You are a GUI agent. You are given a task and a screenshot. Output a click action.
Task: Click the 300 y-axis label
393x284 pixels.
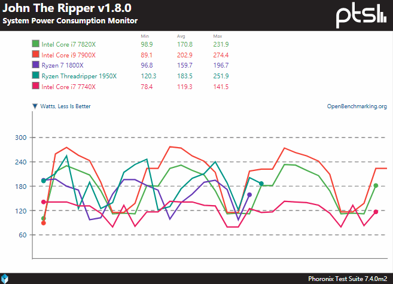pos(21,138)
